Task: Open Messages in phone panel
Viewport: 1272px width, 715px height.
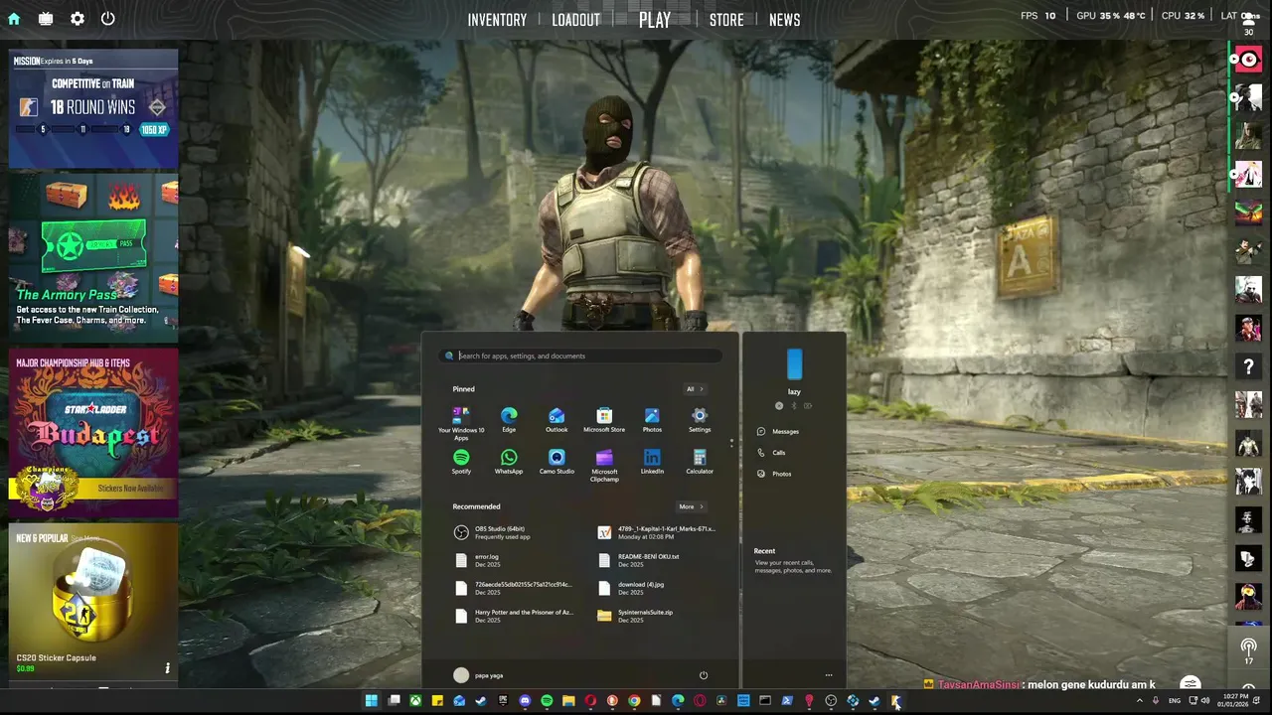Action: click(x=778, y=432)
